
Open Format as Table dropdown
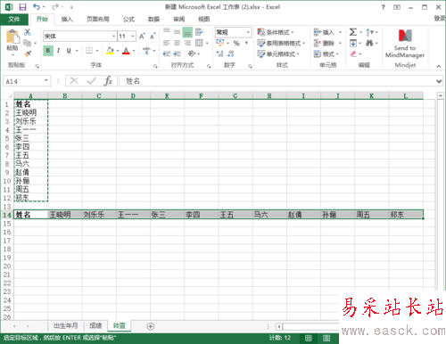point(281,44)
